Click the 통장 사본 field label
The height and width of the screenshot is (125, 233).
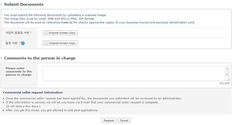(x=12, y=43)
